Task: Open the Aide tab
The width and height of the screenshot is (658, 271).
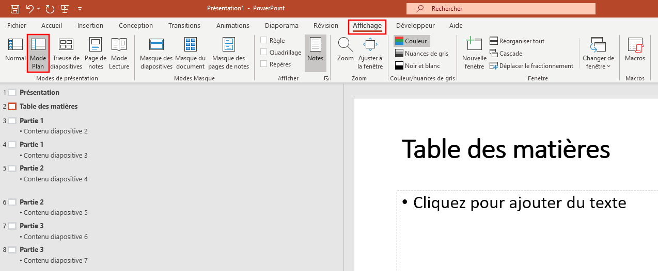Action: click(x=456, y=25)
